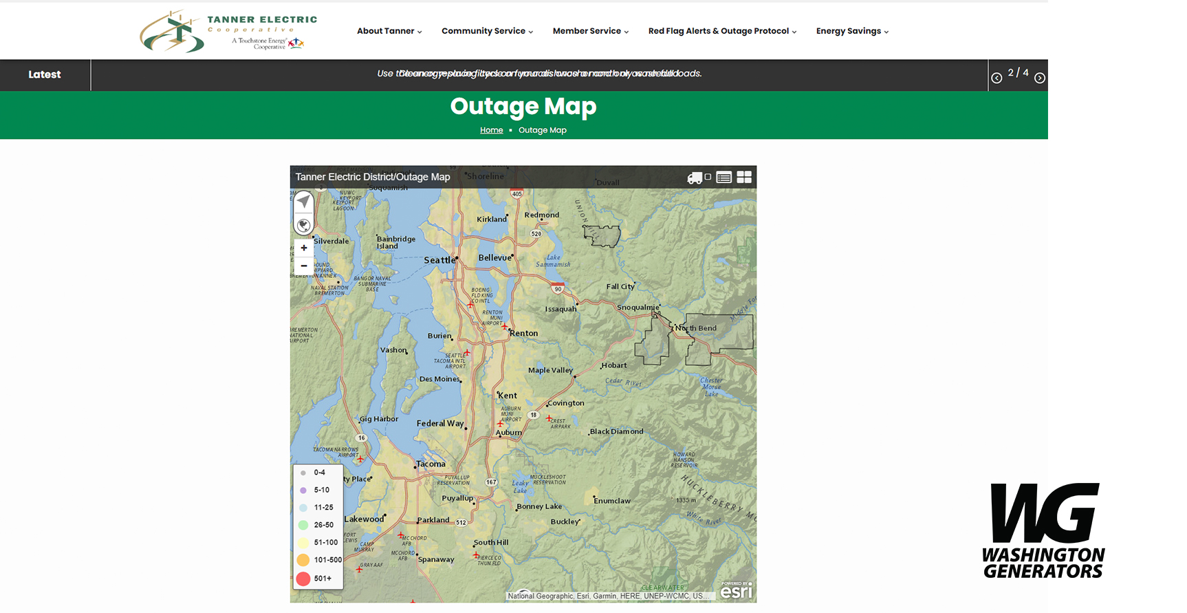Click the globe full extent button
This screenshot has height=613, width=1187.
pyautogui.click(x=303, y=224)
